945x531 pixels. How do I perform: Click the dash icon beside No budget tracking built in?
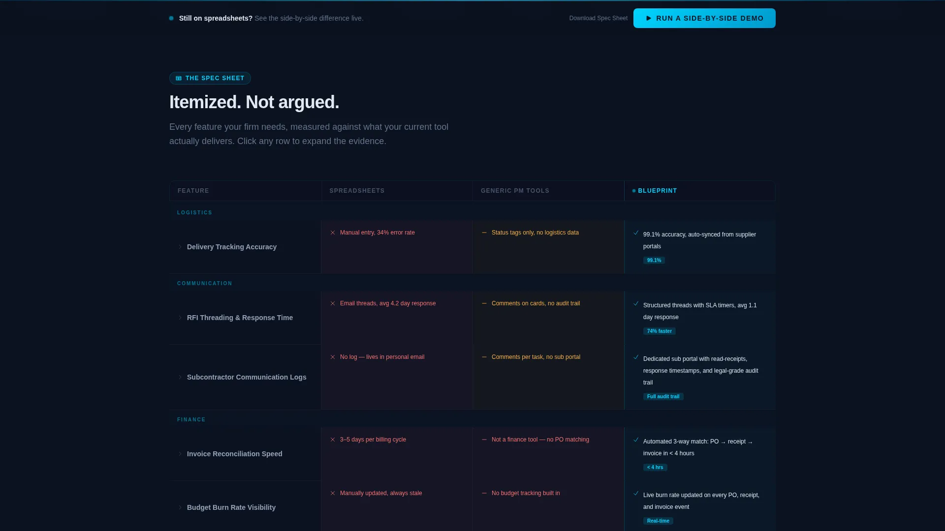[x=484, y=493]
